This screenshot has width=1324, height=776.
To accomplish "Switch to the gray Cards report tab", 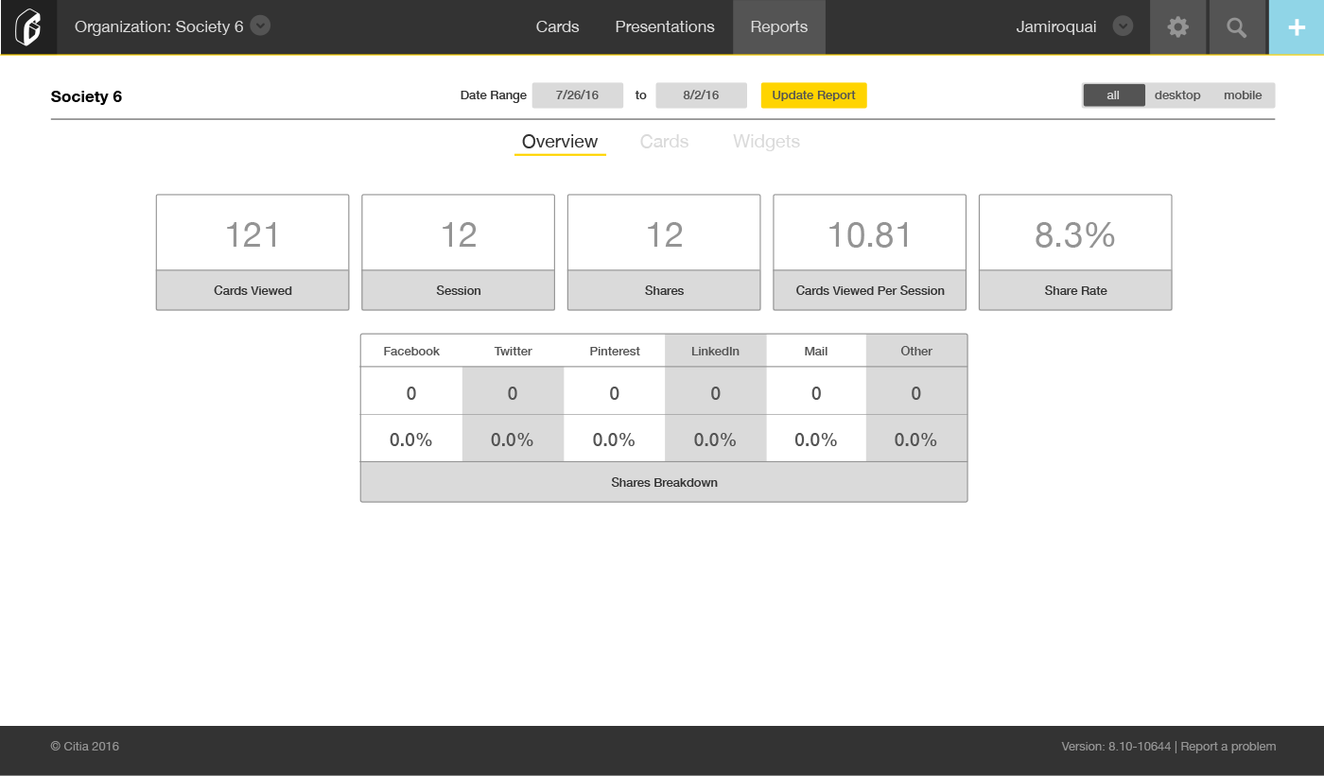I will tap(664, 142).
